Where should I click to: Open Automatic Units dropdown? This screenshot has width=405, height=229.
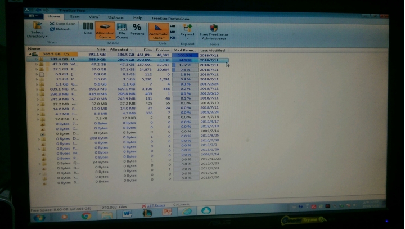point(158,32)
